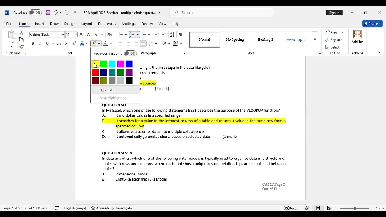Click the 100% zoom level
This screenshot has width=386, height=217.
point(380,208)
